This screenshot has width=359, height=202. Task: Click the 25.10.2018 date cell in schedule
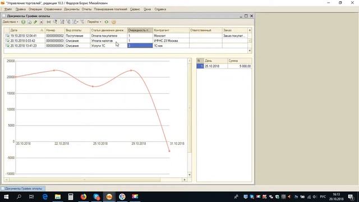coord(215,66)
